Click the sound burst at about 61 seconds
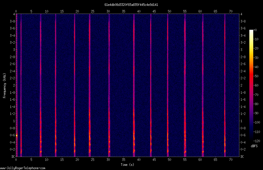Viewport: 263px width, 170px height. click(203, 85)
